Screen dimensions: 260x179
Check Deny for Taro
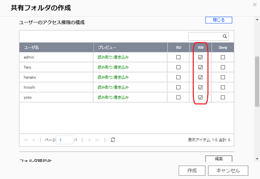(223, 67)
